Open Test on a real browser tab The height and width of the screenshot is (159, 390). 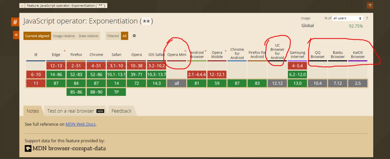tap(76, 111)
